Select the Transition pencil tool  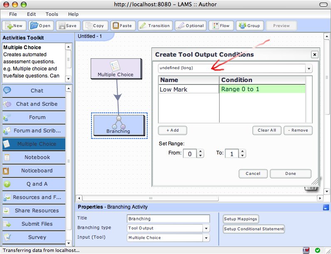[143, 25]
